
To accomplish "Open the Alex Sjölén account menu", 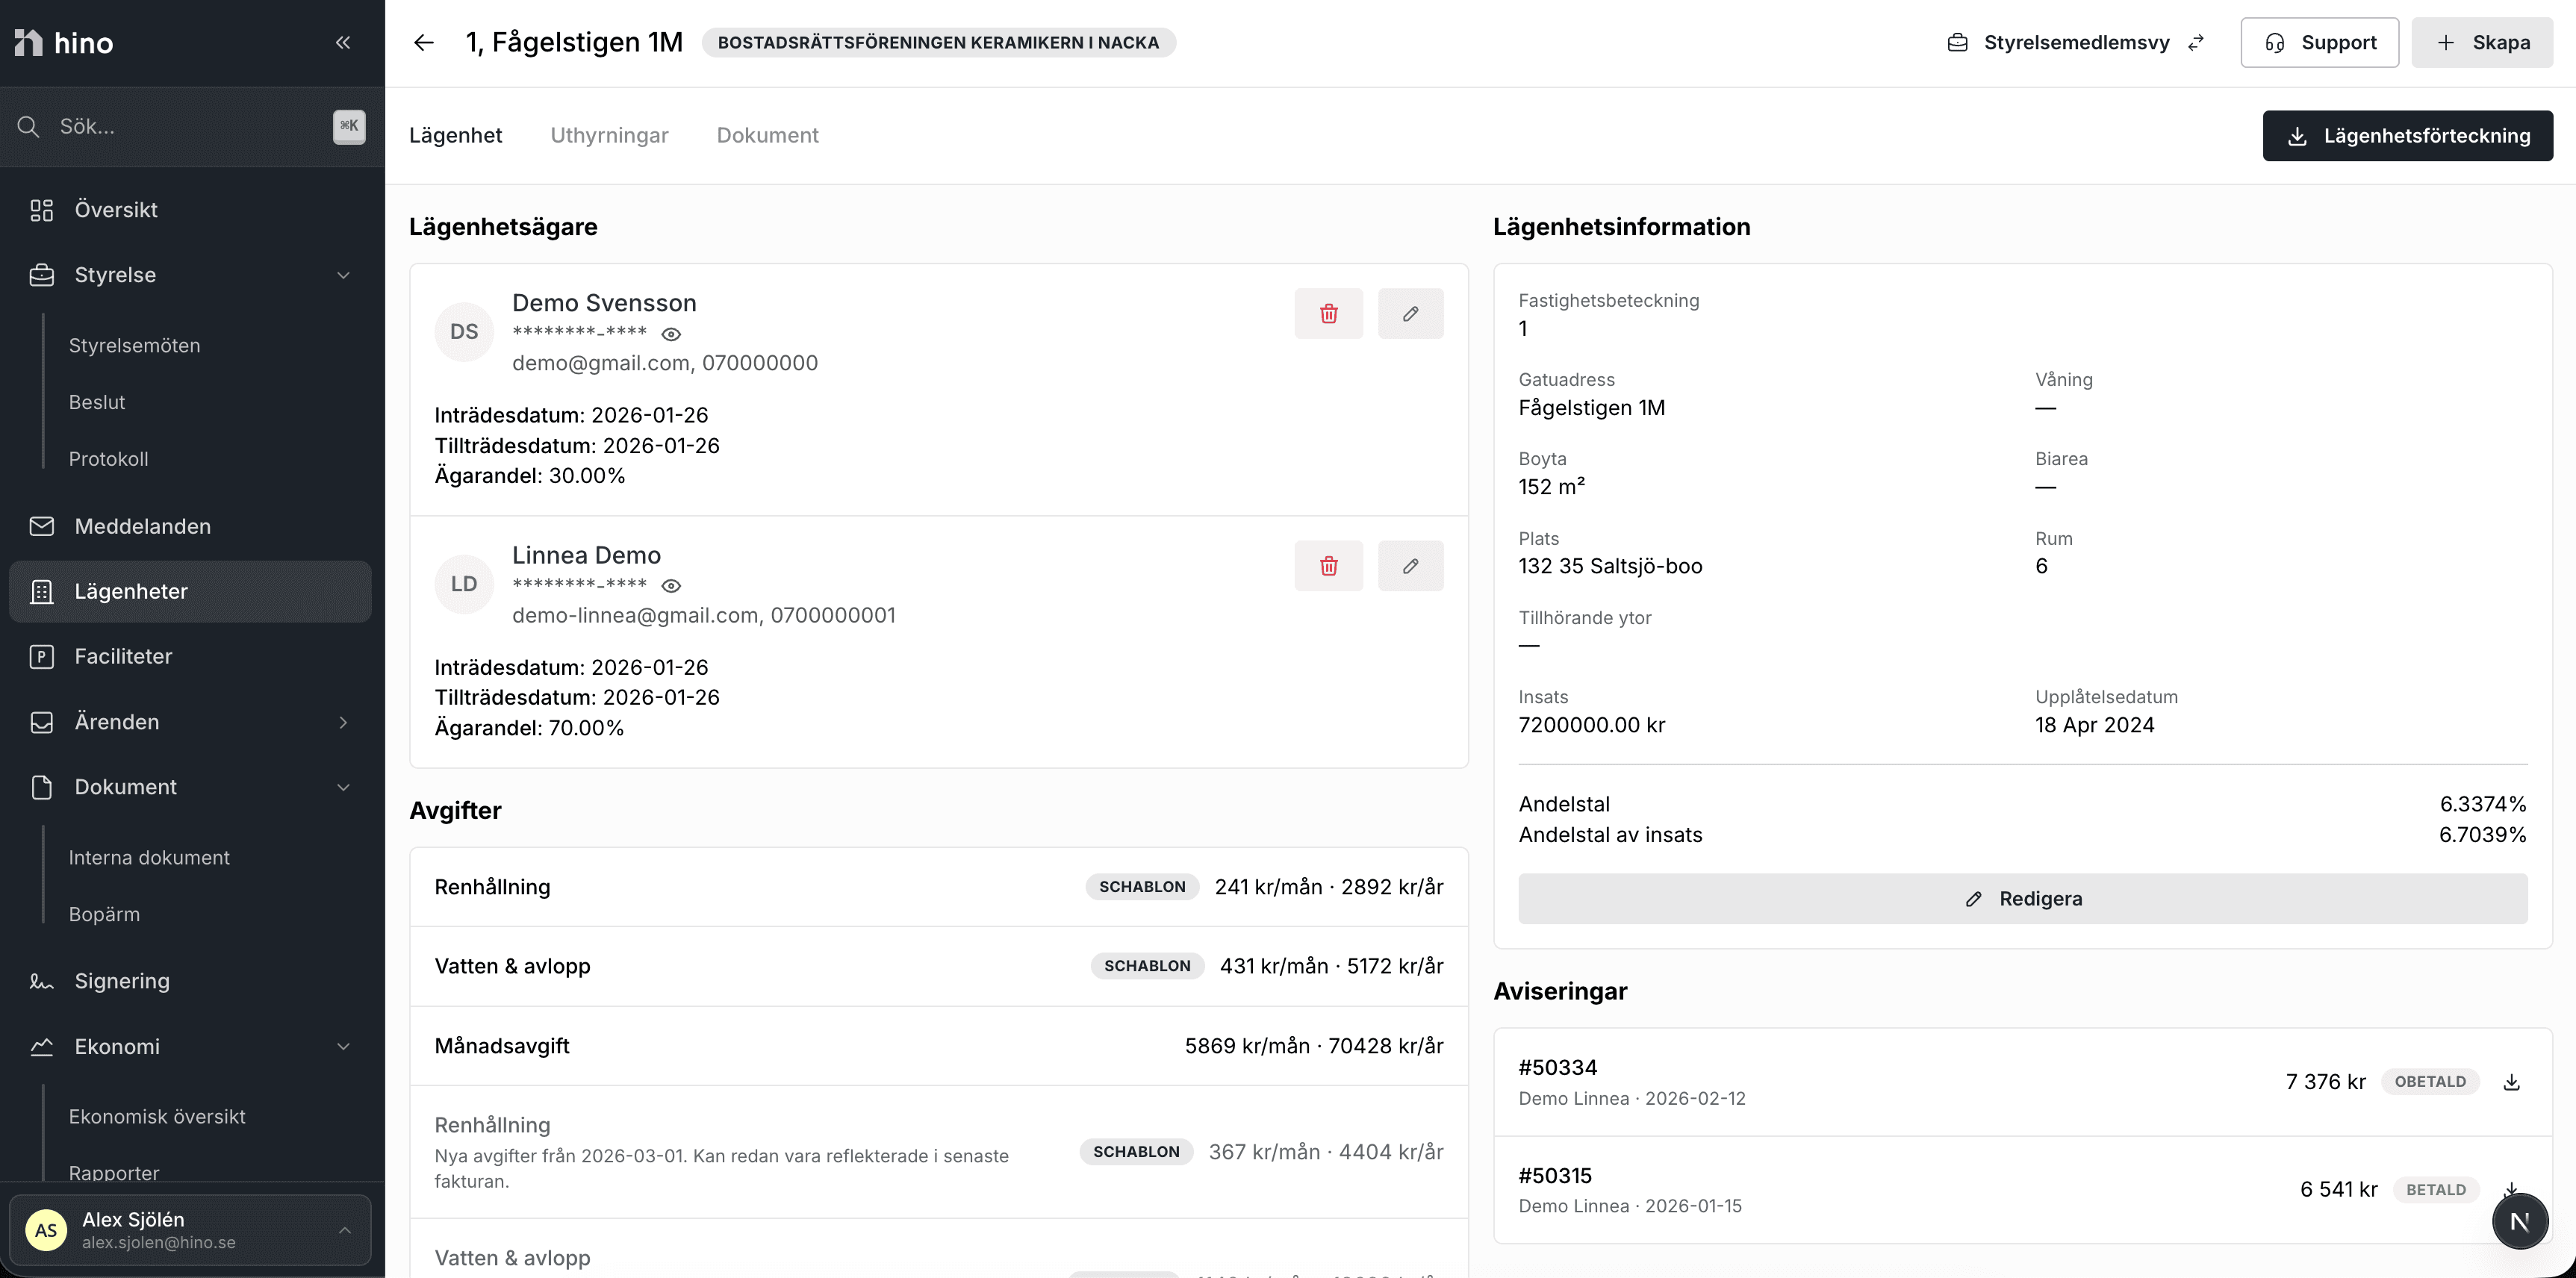I will [x=190, y=1230].
